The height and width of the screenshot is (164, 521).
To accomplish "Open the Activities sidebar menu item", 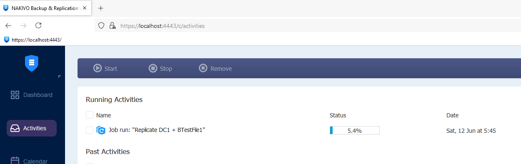I will [32, 128].
